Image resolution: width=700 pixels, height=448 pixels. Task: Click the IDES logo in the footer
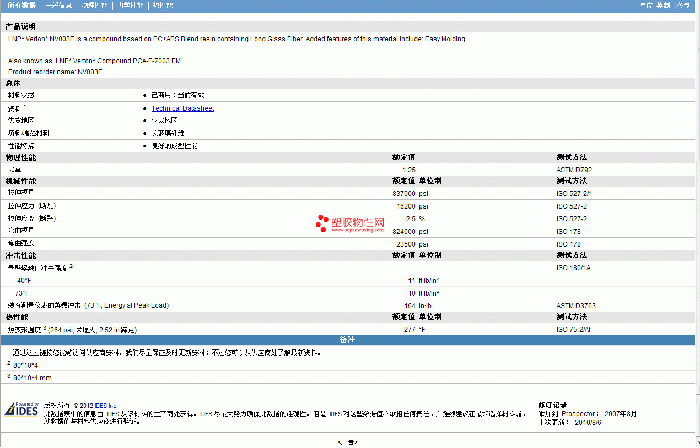21,409
